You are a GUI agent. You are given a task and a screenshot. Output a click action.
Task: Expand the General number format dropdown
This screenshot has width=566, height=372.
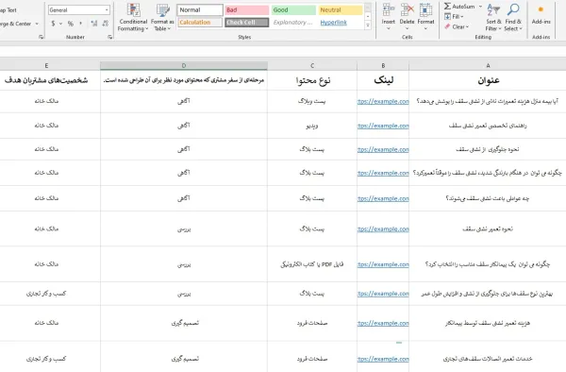point(107,10)
